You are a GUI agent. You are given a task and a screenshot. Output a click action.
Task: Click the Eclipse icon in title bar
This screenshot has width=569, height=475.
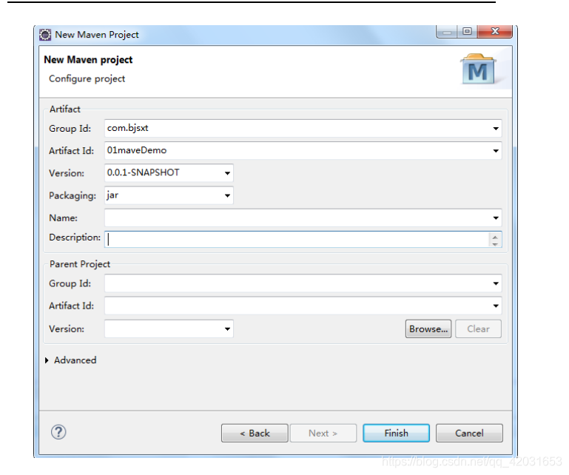click(x=45, y=35)
